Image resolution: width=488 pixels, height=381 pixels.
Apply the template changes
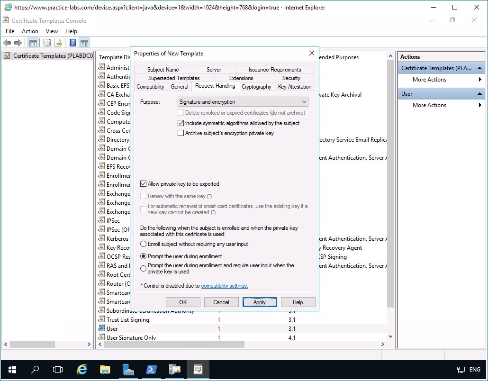[x=260, y=302]
